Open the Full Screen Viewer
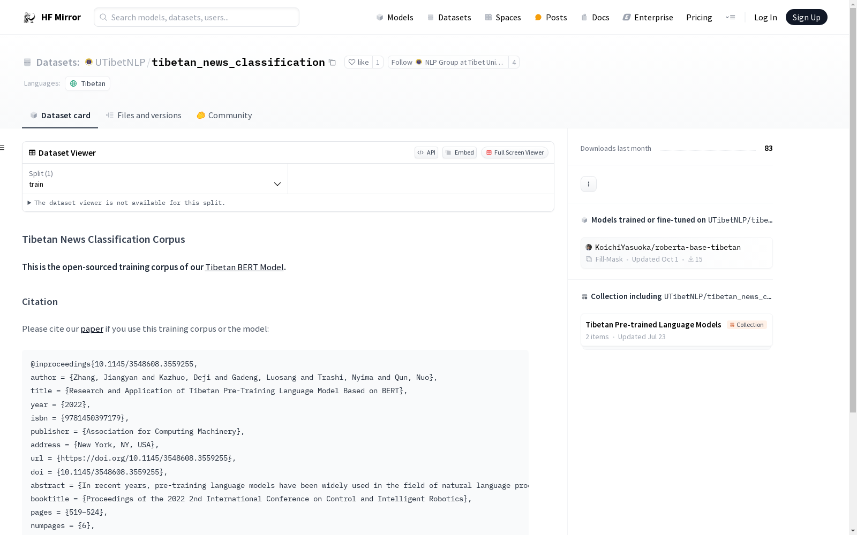The height and width of the screenshot is (535, 857). click(515, 152)
